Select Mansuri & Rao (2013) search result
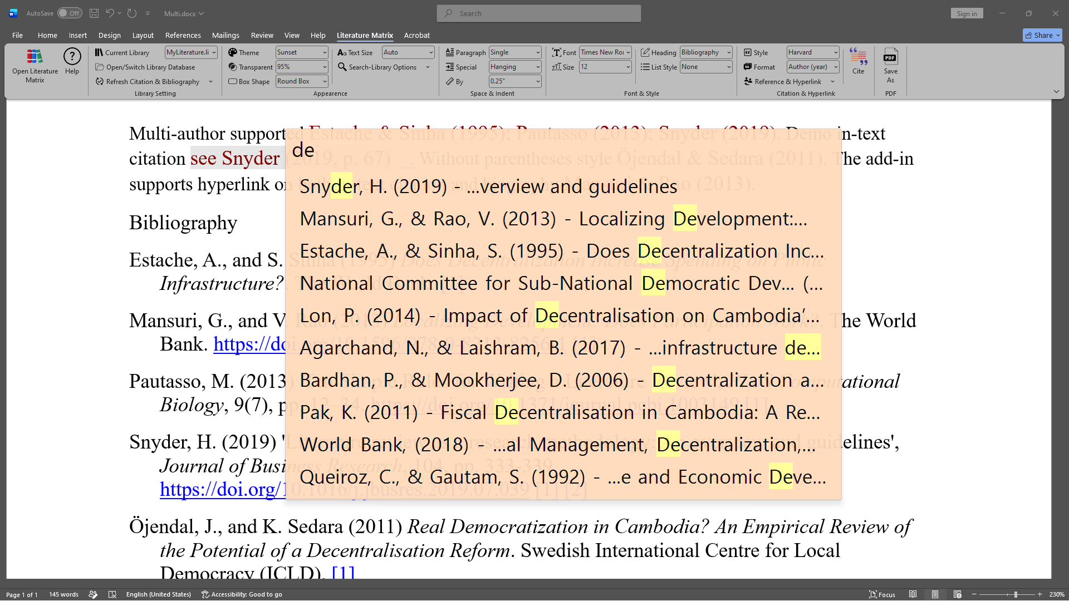Viewport: 1069px width, 601px height. click(x=563, y=219)
